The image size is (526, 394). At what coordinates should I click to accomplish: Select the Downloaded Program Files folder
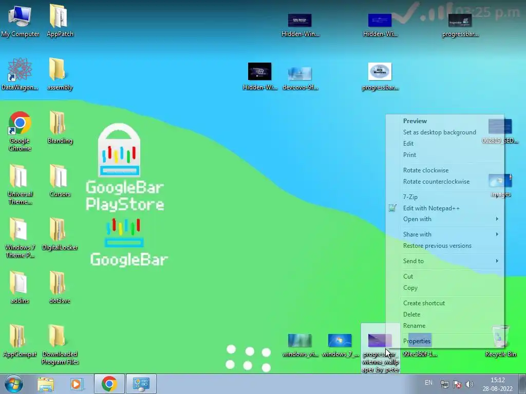tap(60, 344)
